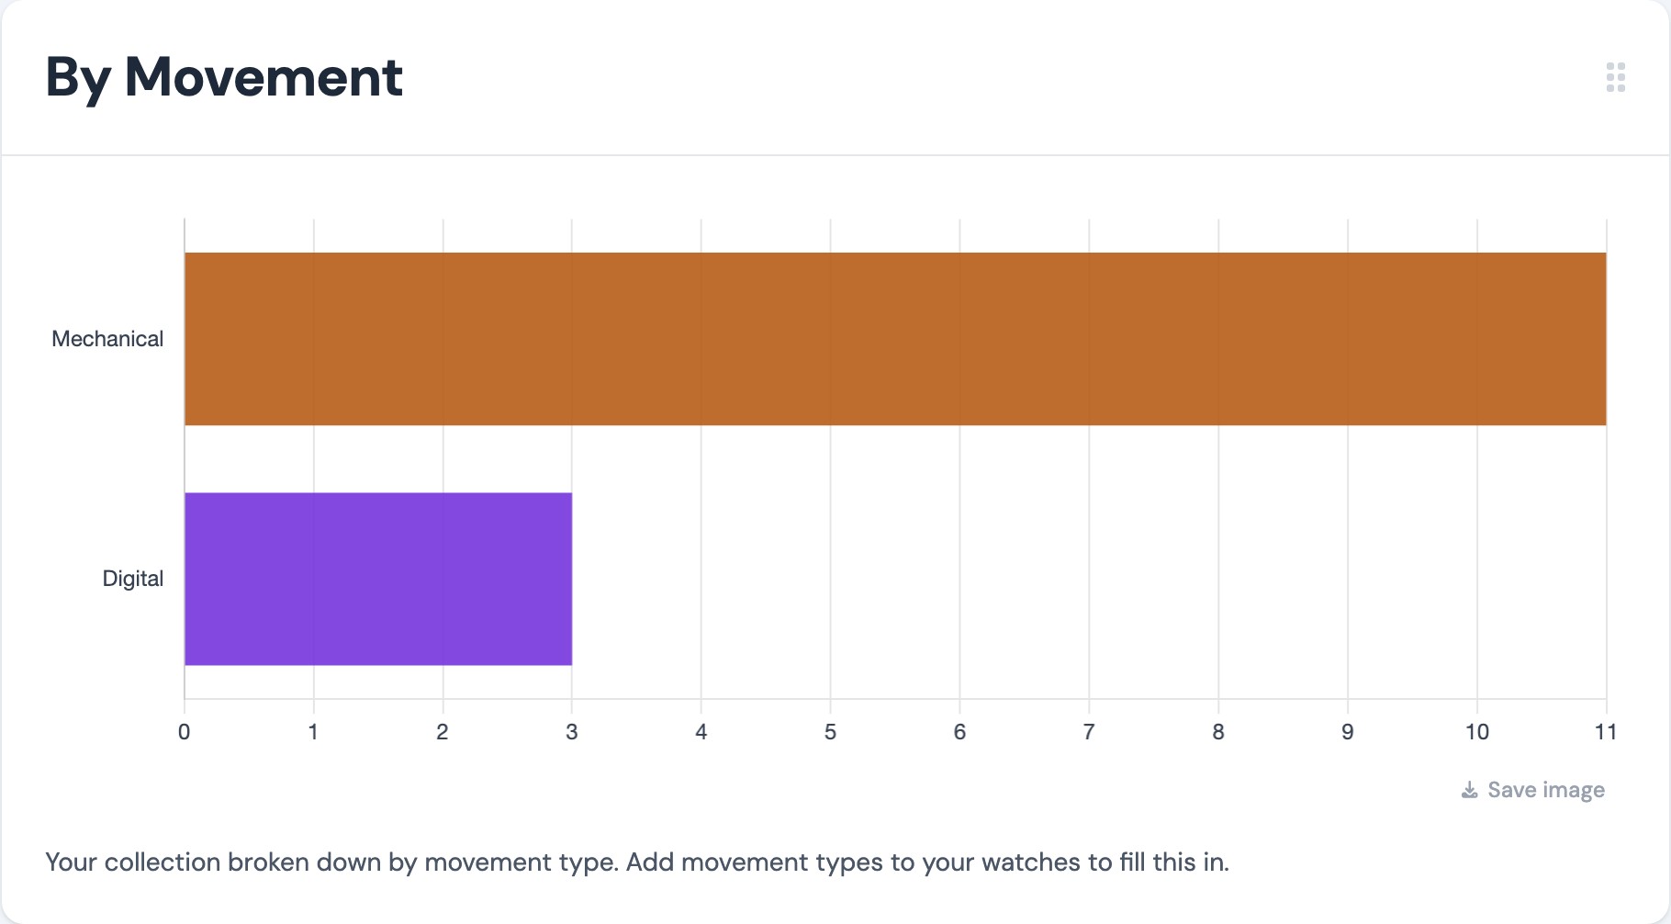This screenshot has height=924, width=1671.
Task: Click the 11 tick label on x-axis
Action: coord(1606,732)
